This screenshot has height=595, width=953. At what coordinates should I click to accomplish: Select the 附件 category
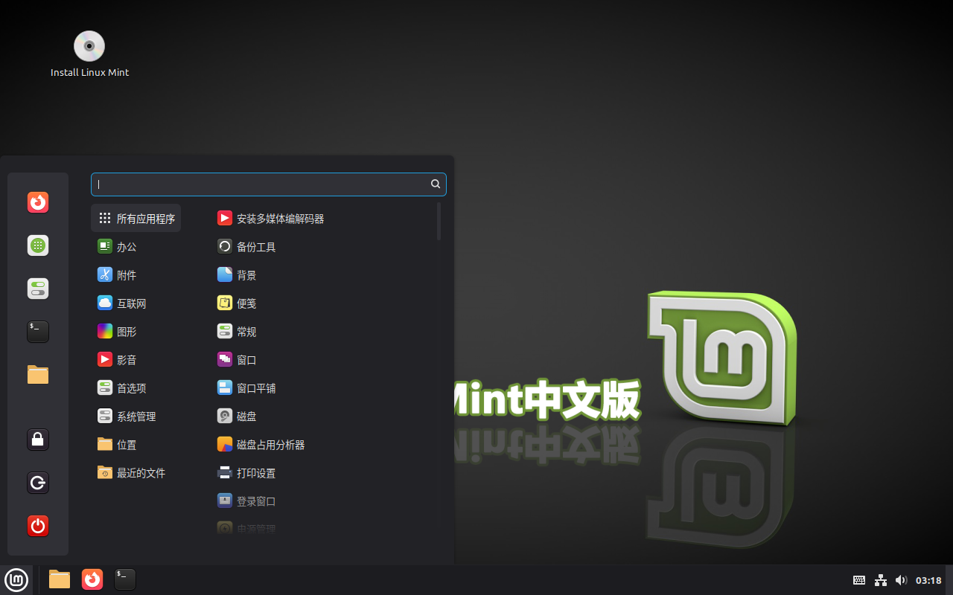point(136,275)
